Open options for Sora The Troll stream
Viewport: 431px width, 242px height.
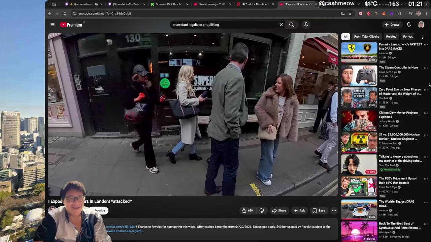(x=426, y=157)
